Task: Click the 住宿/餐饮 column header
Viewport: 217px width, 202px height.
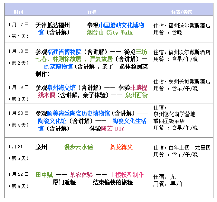Action: 182,12
